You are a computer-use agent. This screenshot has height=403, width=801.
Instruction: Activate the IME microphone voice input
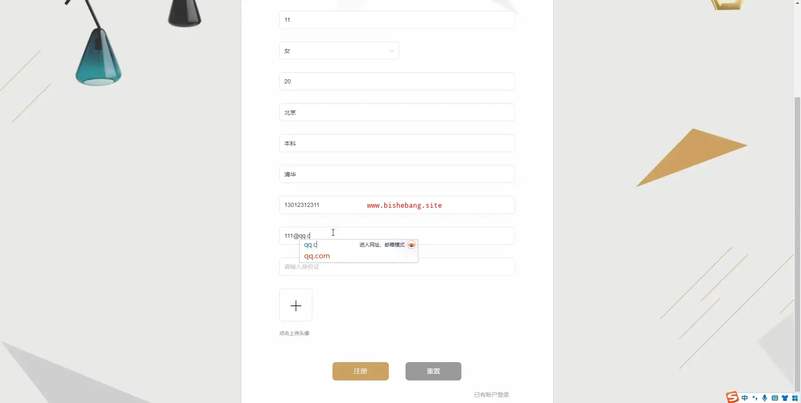tap(765, 398)
